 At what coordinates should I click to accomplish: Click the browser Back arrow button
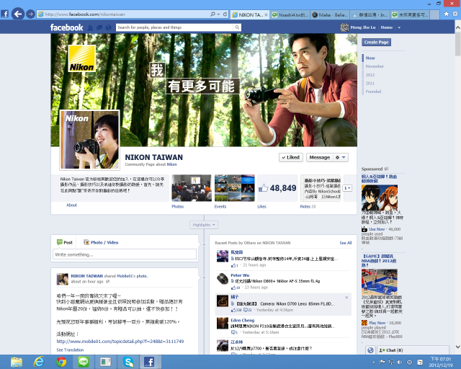coord(18,14)
